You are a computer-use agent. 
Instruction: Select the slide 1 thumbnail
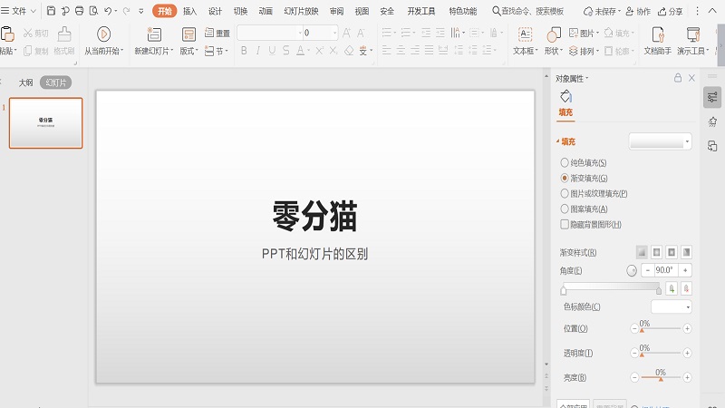tap(45, 123)
